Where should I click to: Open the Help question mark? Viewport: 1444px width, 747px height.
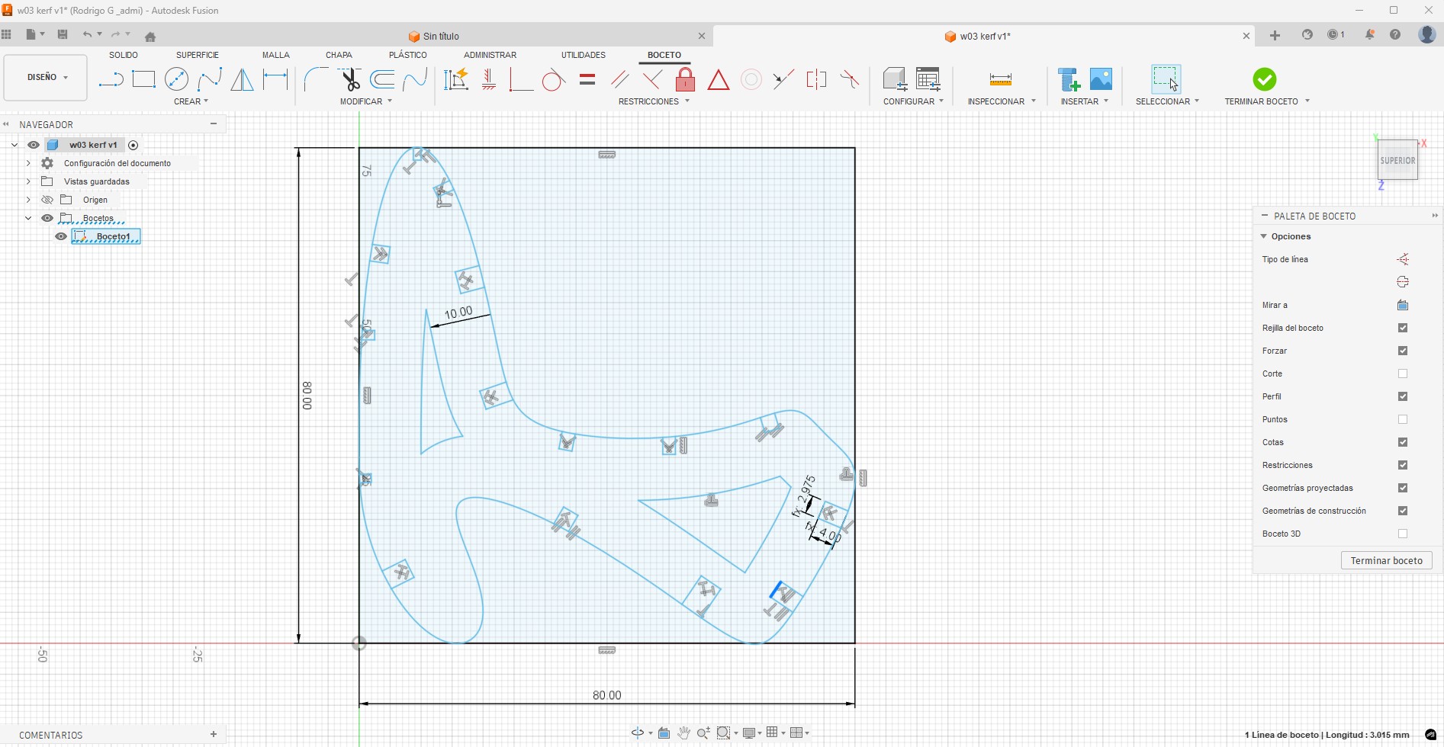pos(1395,35)
